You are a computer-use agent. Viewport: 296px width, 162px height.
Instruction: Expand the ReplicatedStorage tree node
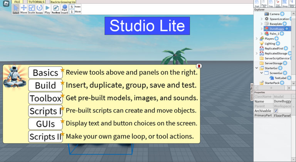(257, 53)
